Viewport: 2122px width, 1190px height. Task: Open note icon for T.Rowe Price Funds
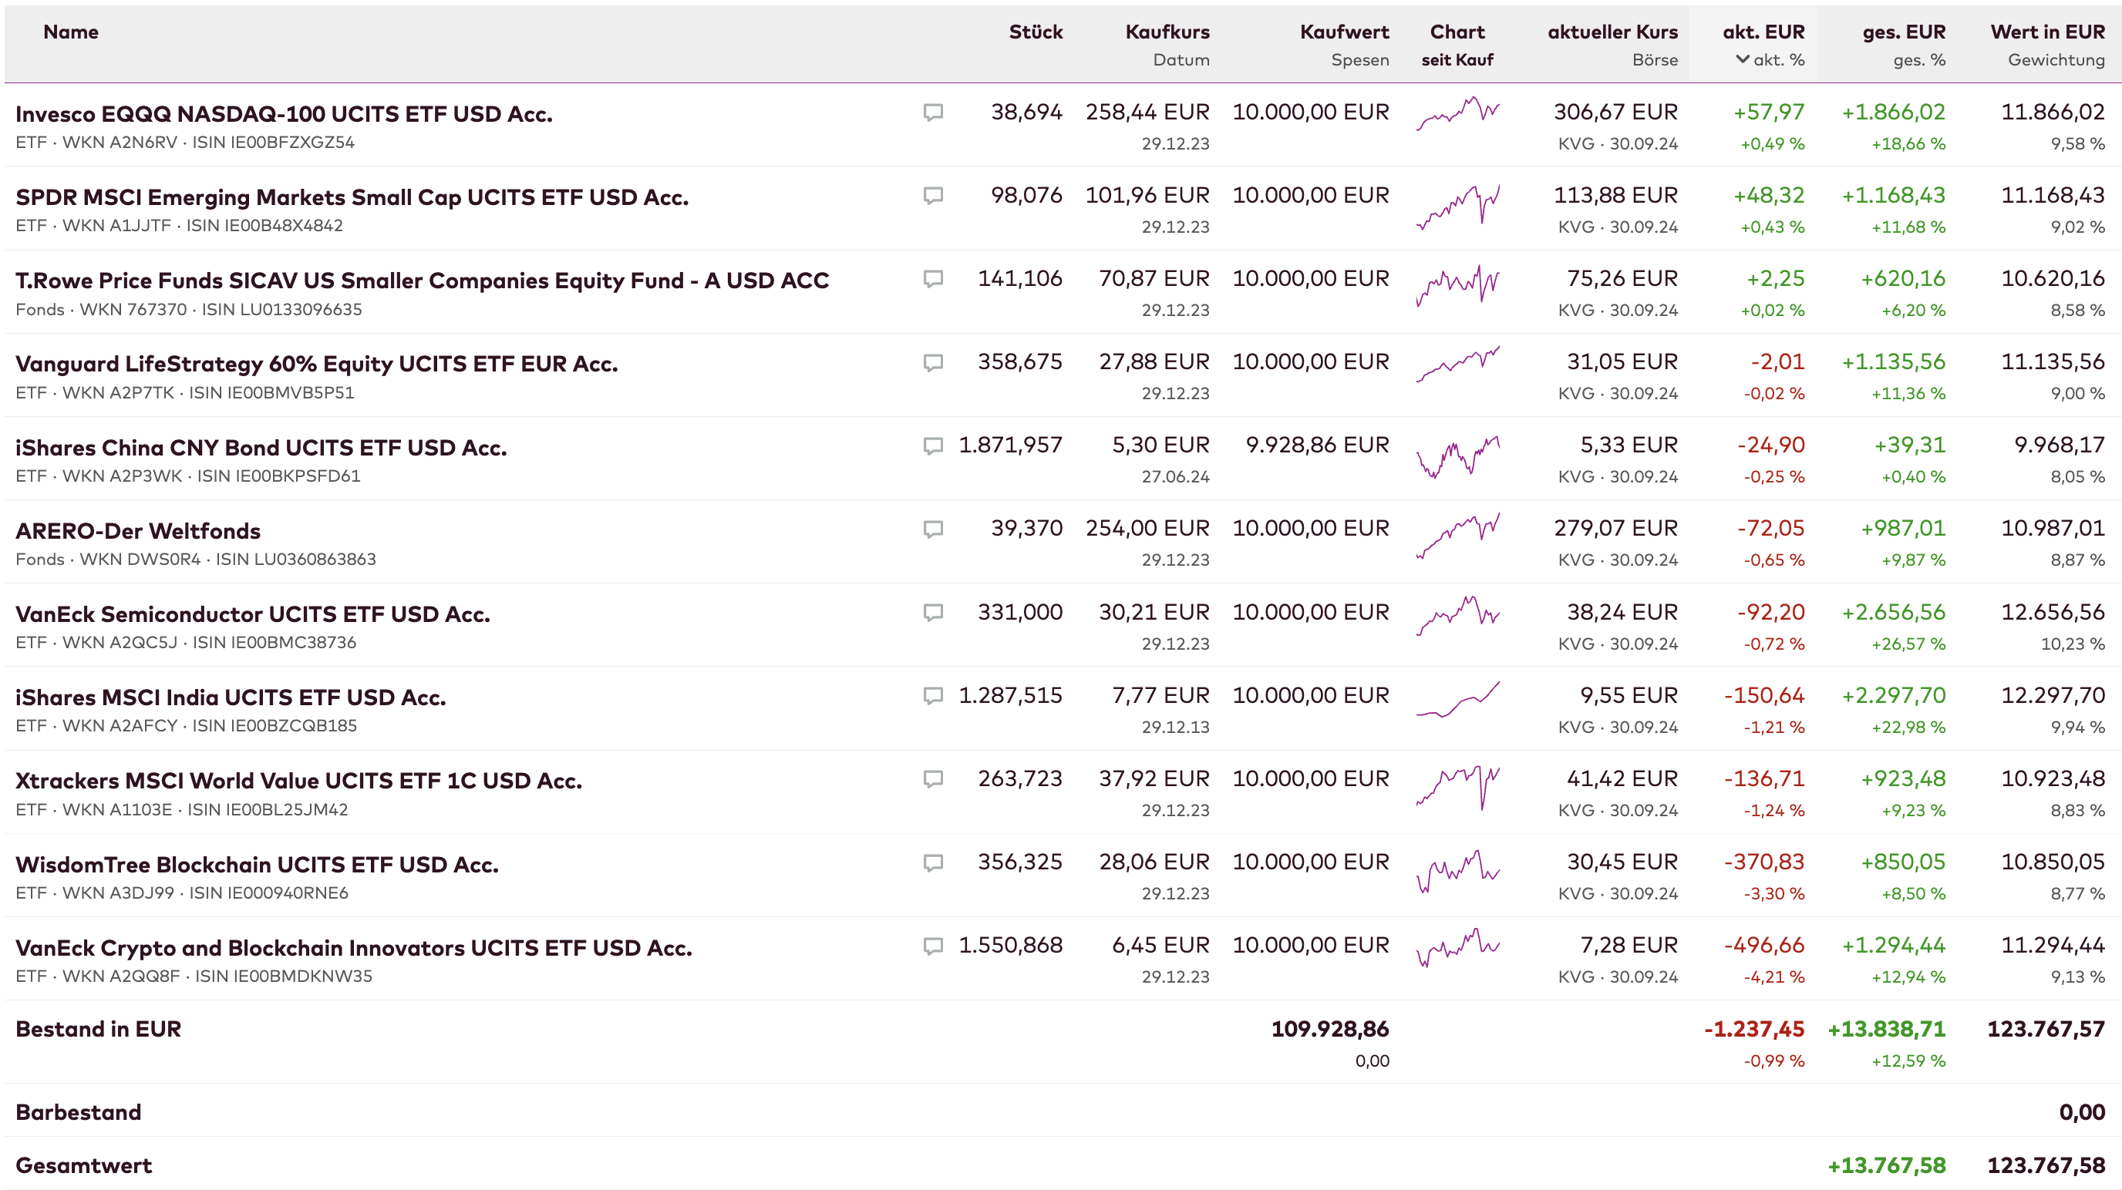coord(932,278)
